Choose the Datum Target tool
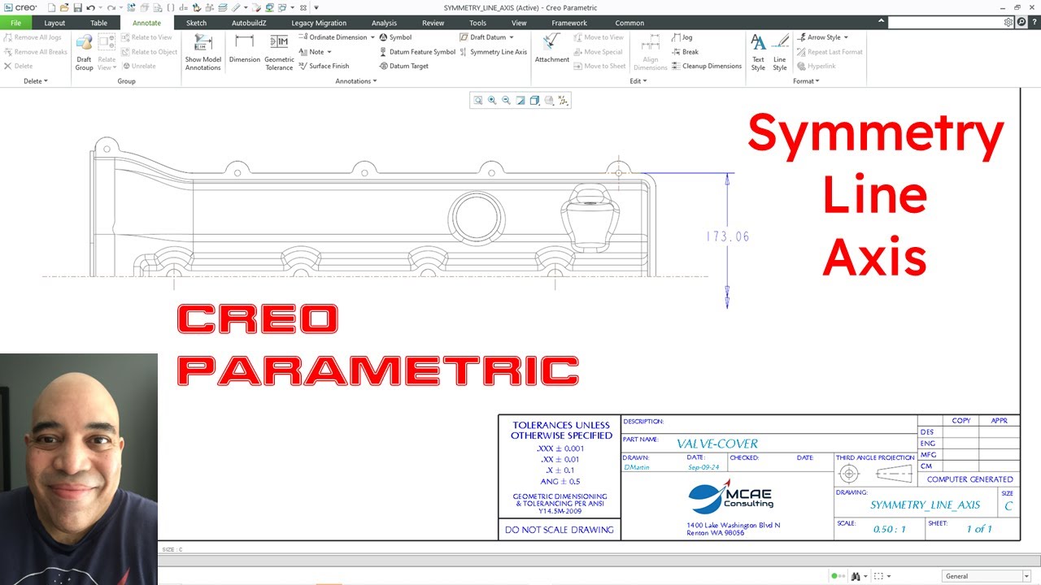Image resolution: width=1041 pixels, height=585 pixels. click(x=403, y=66)
